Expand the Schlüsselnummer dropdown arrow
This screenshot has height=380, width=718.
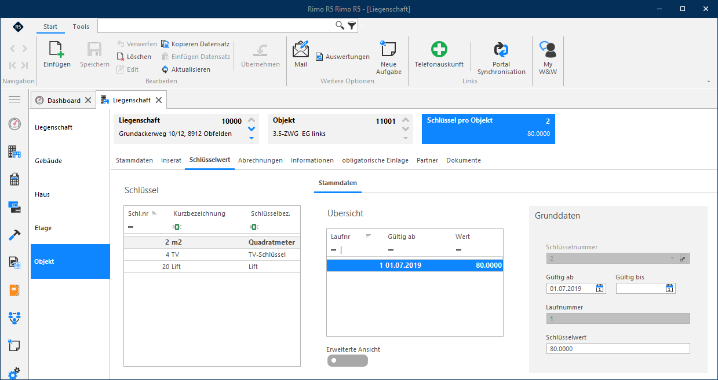(672, 258)
